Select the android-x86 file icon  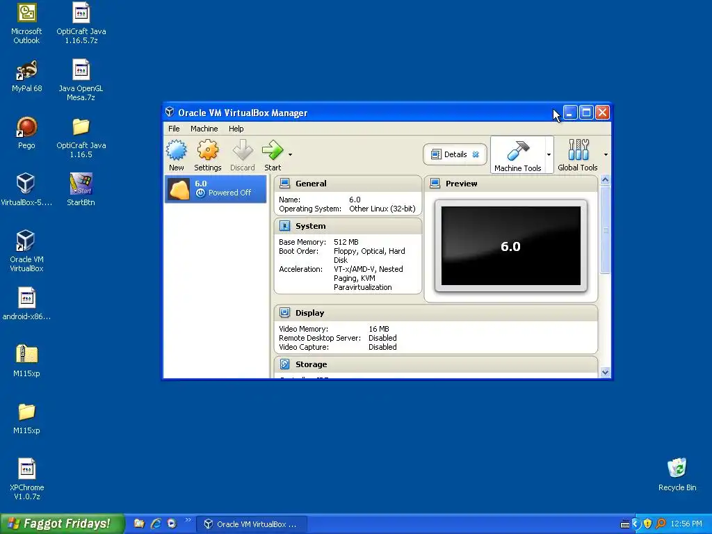[x=26, y=305]
